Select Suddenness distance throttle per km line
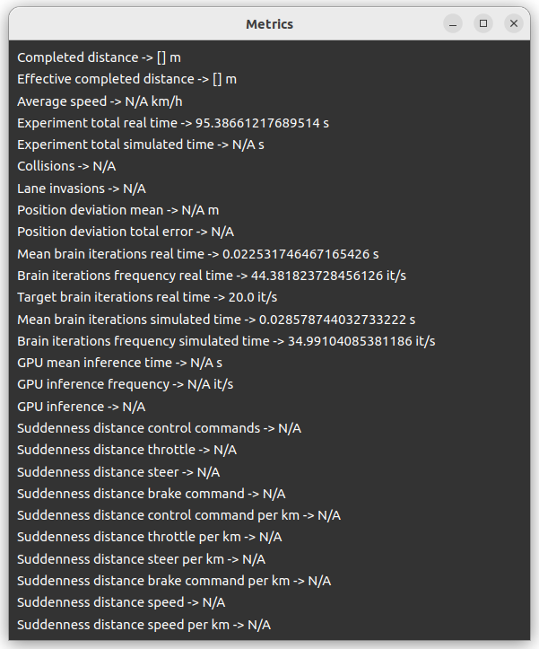Viewport: 539px width, 649px height. tap(150, 538)
